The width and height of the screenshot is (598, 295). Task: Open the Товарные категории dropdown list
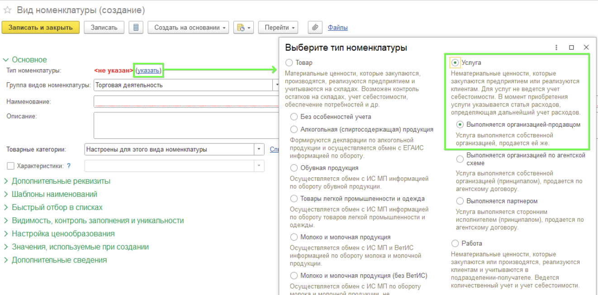259,149
